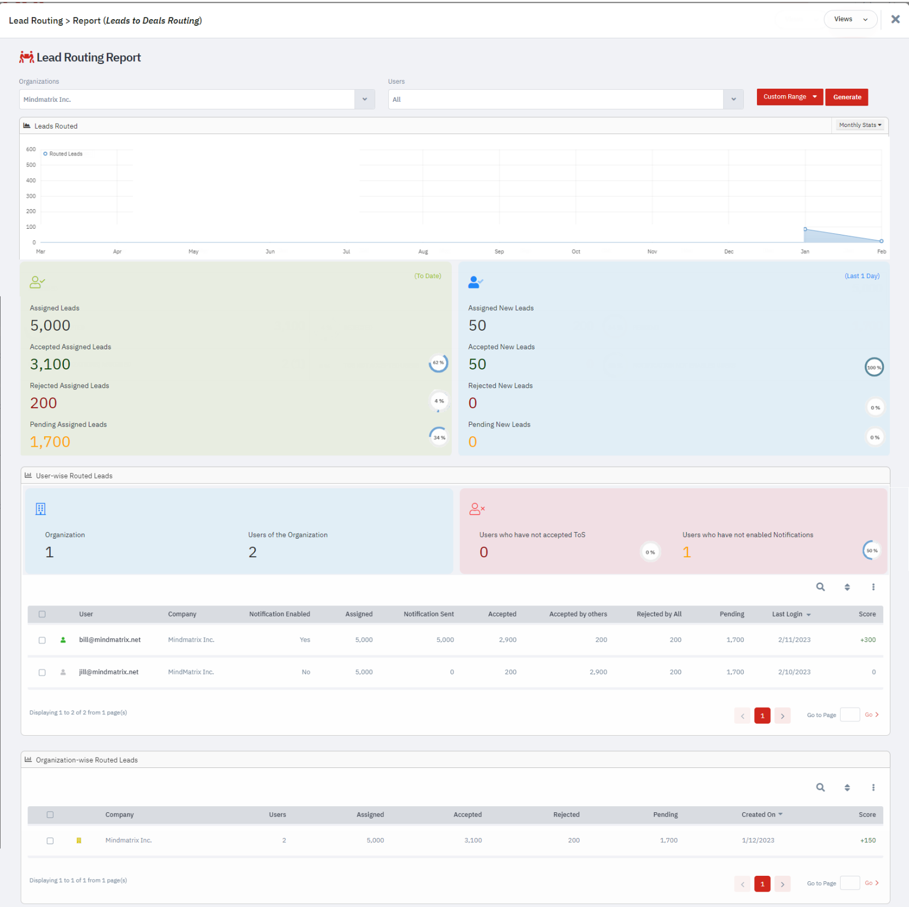Go to the previous page in users table pagination
Viewport: 909px width, 907px height.
742,715
